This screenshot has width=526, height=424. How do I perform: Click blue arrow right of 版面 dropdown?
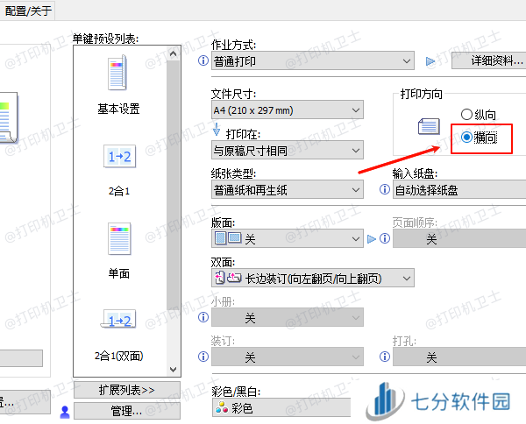(372, 239)
